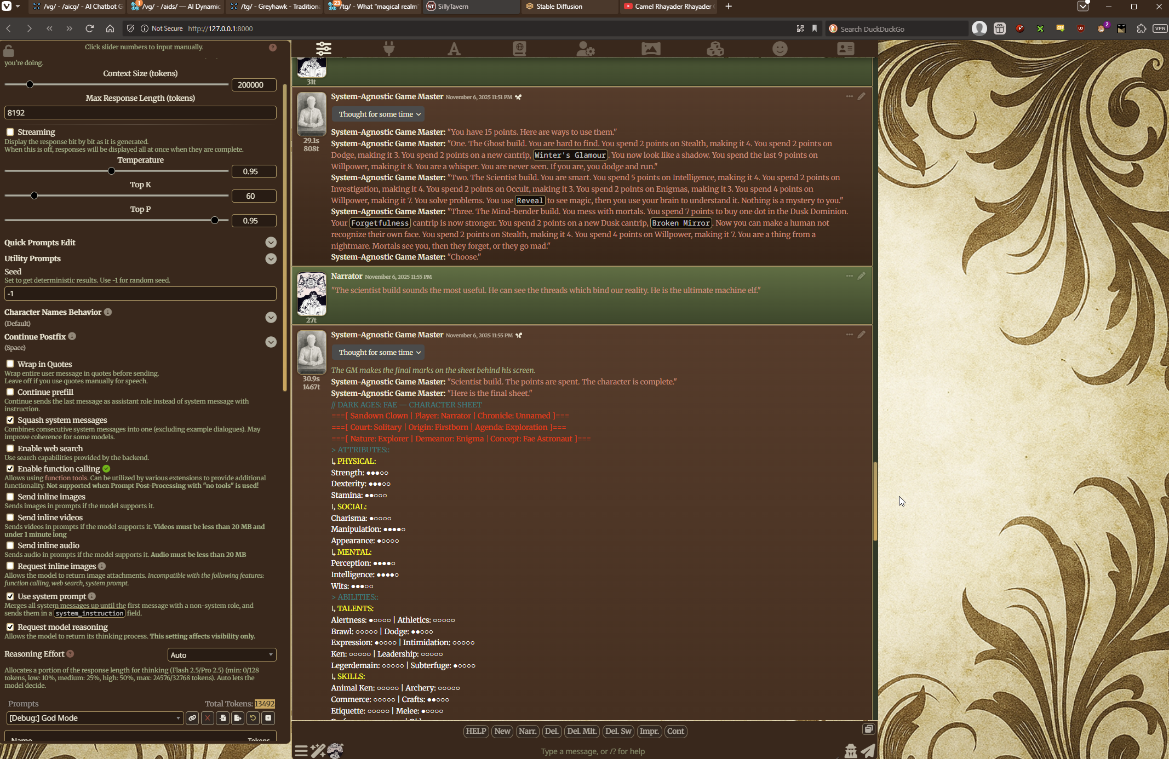The height and width of the screenshot is (759, 1169).
Task: Open the Reasoning Effort Auto dropdown
Action: click(x=221, y=655)
